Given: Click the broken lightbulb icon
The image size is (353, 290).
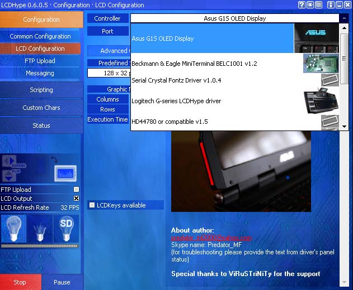Looking at the screenshot, I should [40, 229].
